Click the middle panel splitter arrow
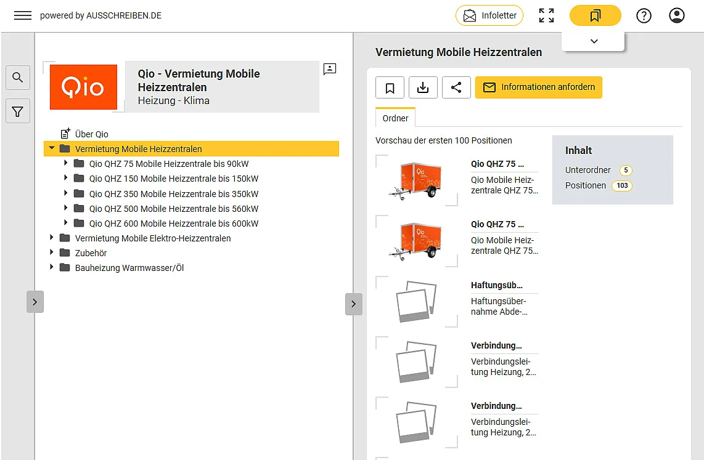Image resolution: width=704 pixels, height=460 pixels. [x=353, y=304]
